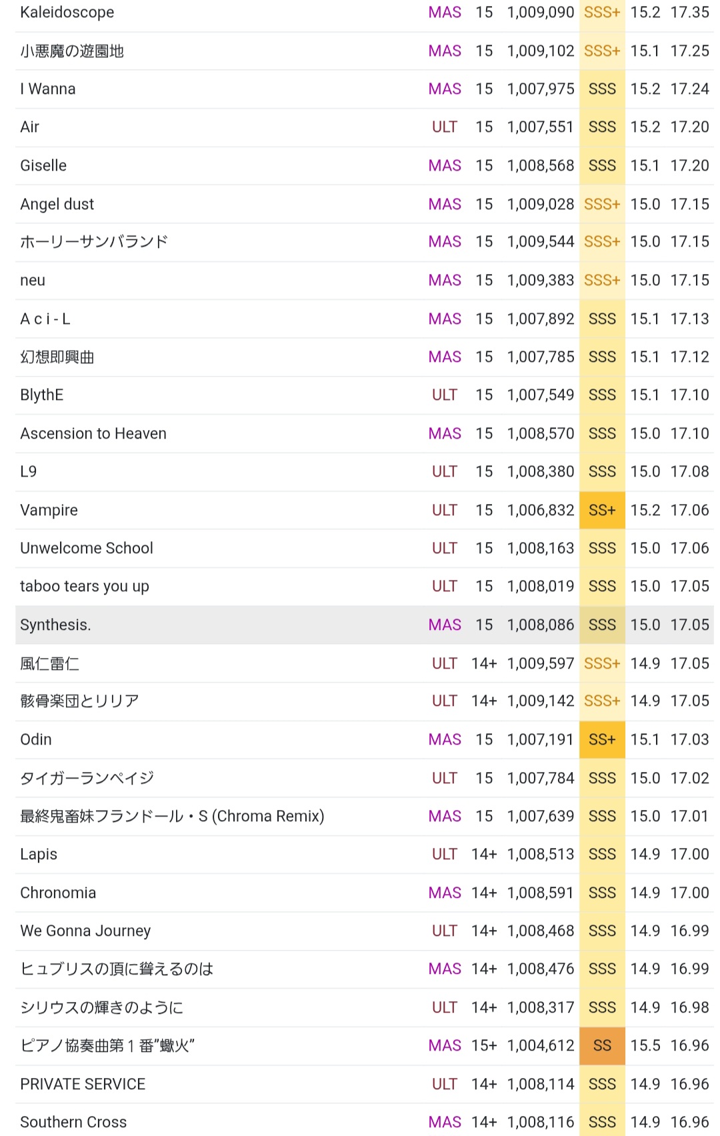Open the 小悪魔の遊園地 song entry
Image resolution: width=720 pixels, height=1136 pixels.
pos(72,51)
